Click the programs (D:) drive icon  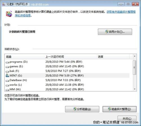click(x=7, y=62)
